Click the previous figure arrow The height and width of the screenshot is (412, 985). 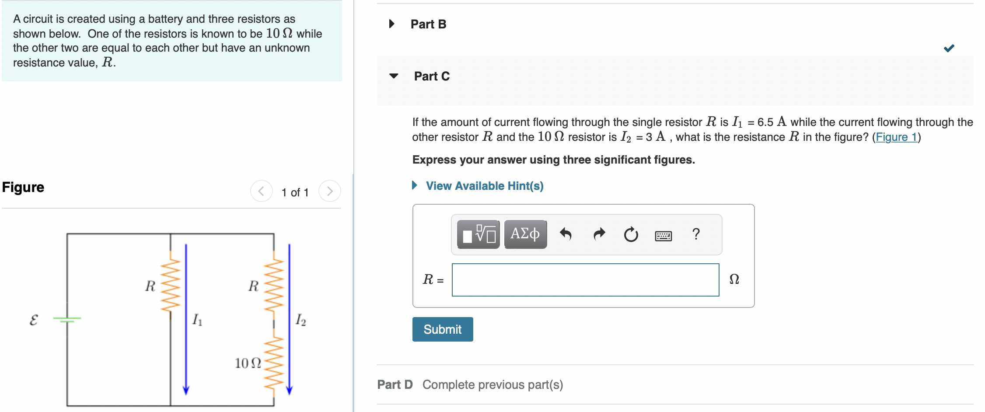(261, 191)
